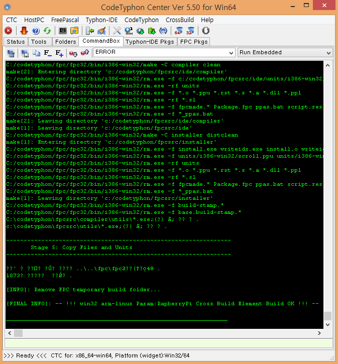Click the green circular refresh arrows icon
Image resolution: width=338 pixels, height=364 pixels.
47,31
